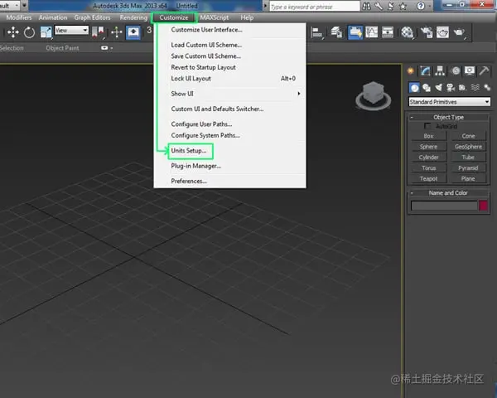Click the Sphere object button
497x398 pixels.
428,147
